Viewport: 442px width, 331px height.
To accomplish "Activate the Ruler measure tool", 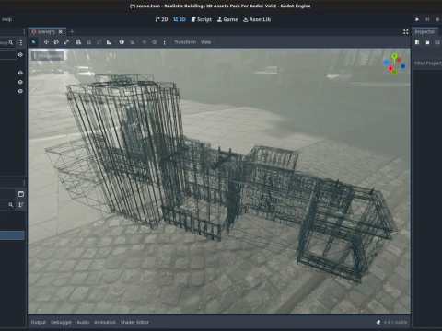I will click(x=109, y=42).
